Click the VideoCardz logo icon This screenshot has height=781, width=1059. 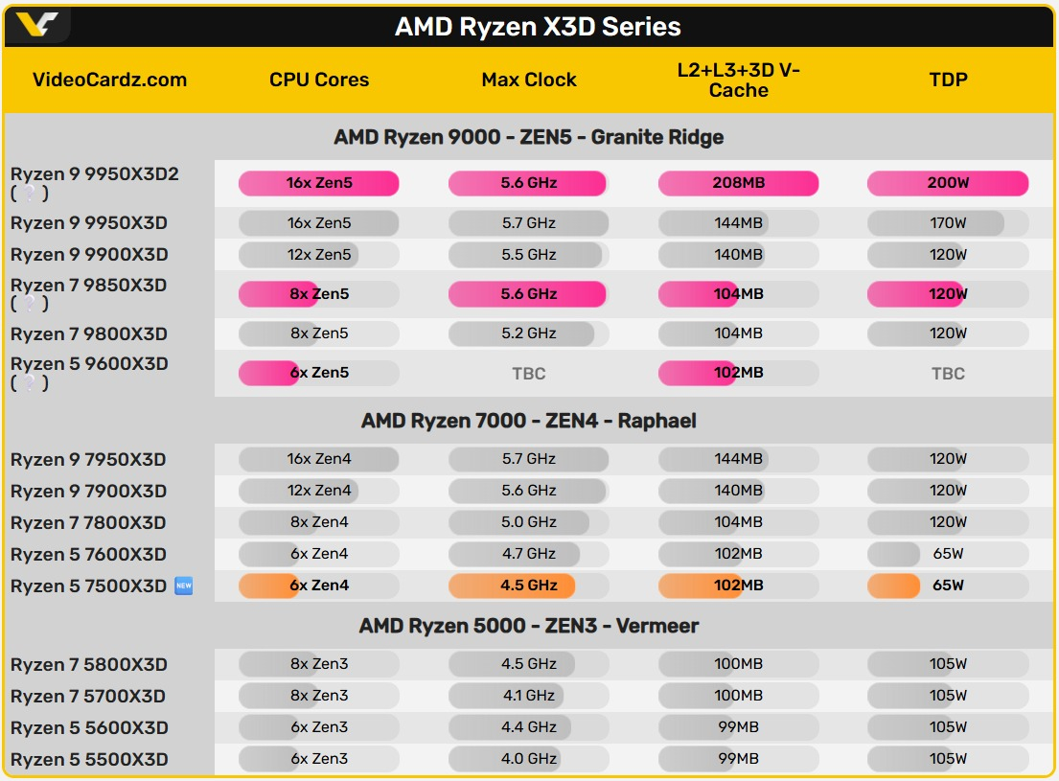[37, 25]
